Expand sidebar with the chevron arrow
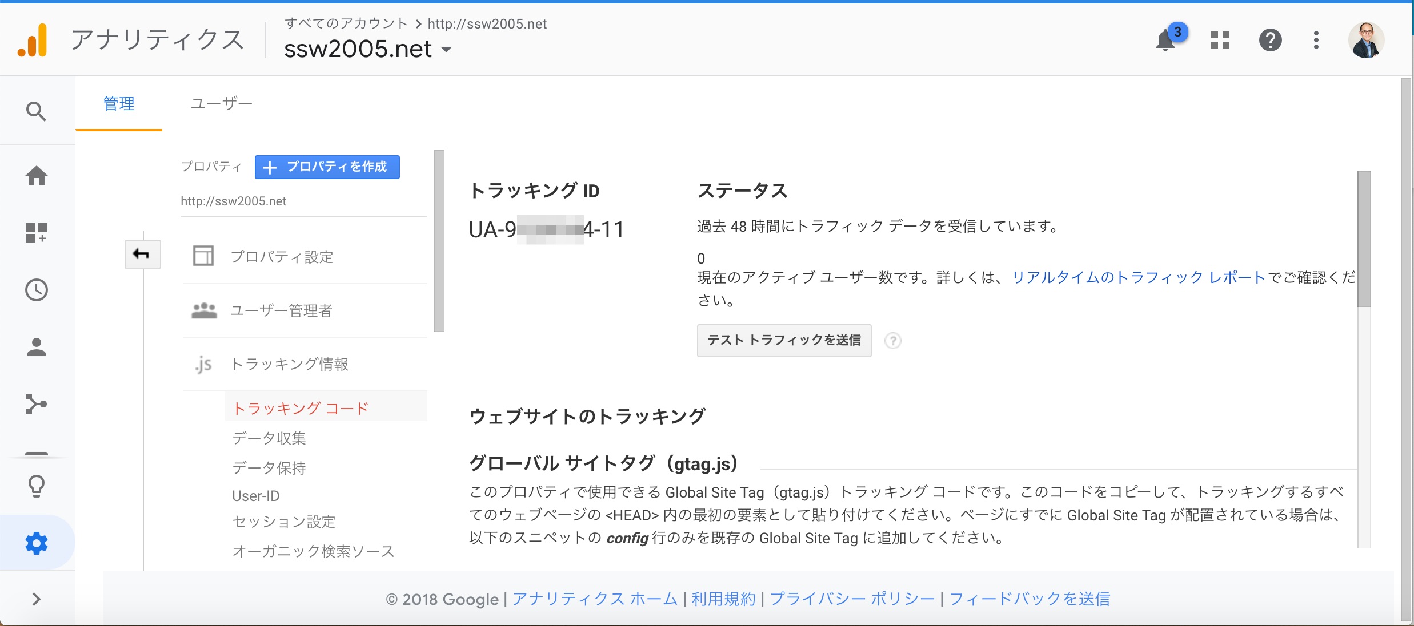 [x=37, y=599]
